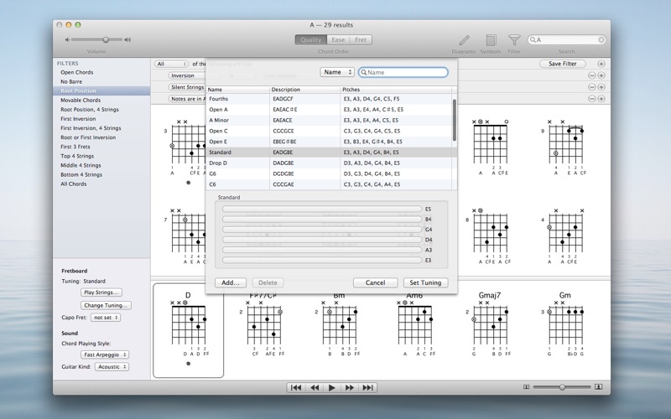Image resolution: width=671 pixels, height=419 pixels.
Task: Toggle the Filter funnel icon
Action: 514,40
